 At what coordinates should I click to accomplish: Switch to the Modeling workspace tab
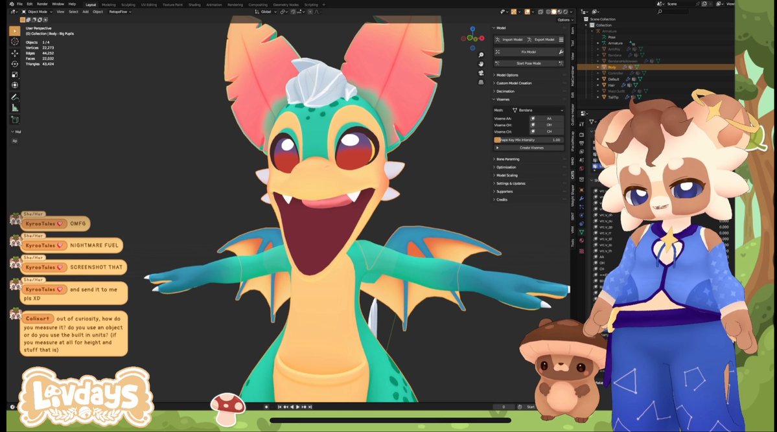[x=108, y=5]
